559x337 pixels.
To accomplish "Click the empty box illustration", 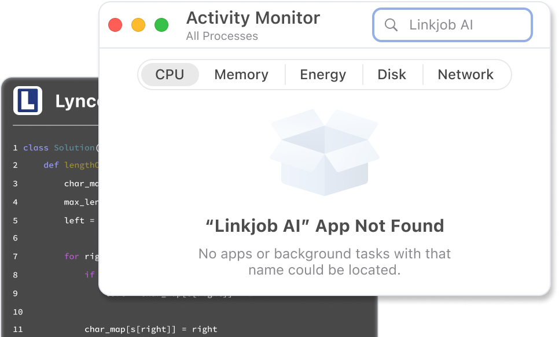I will [324, 151].
